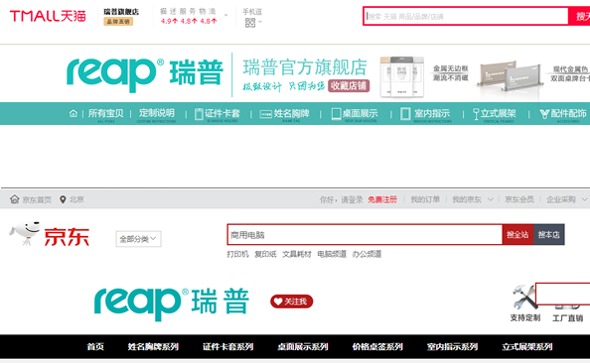Open the metal desk sign product thumbnail
The height and width of the screenshot is (363, 590).
click(510, 76)
